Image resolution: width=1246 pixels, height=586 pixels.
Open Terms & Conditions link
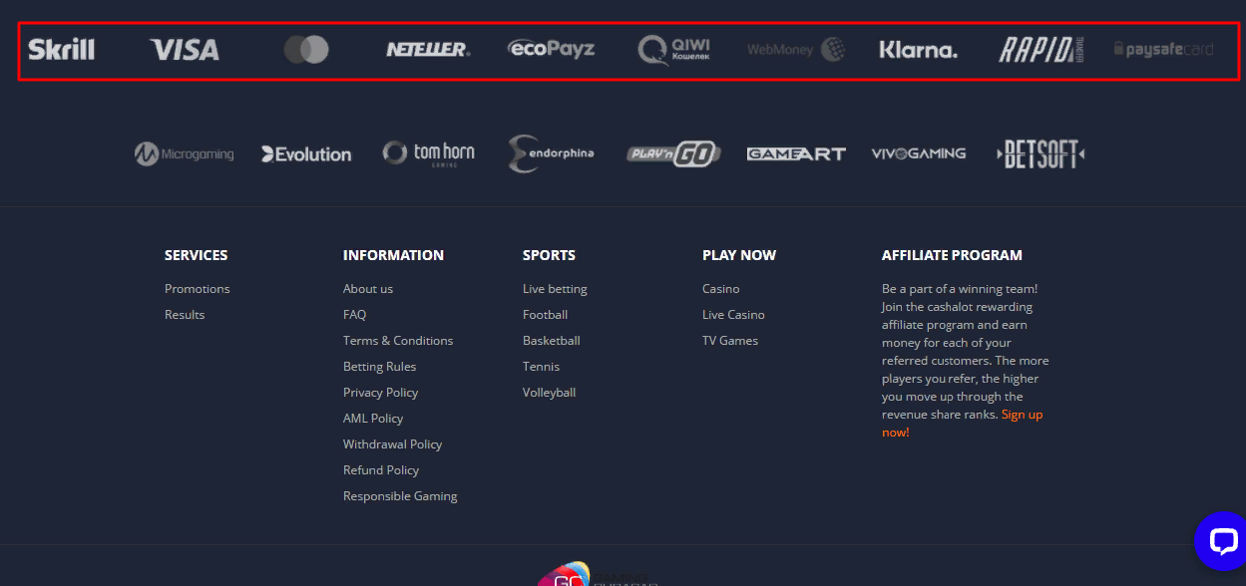[398, 341]
